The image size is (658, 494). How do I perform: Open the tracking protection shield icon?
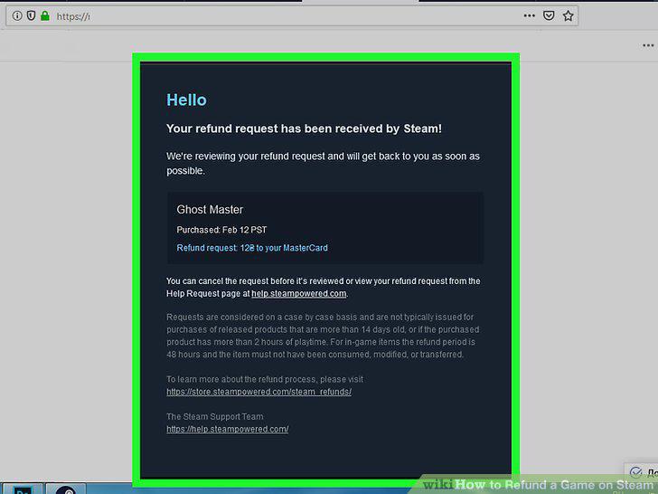(31, 16)
